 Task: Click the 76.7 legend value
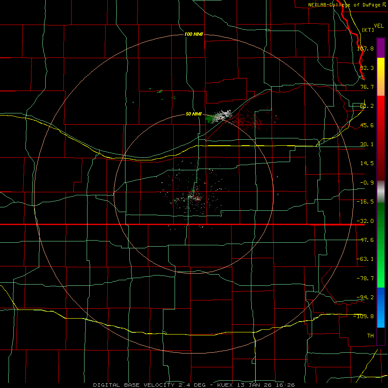[x=367, y=87]
